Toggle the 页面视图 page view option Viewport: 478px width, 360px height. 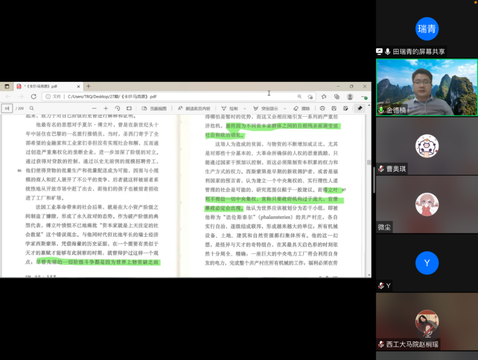coord(154,108)
